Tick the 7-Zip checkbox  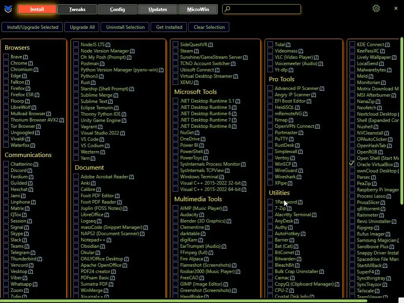click(270, 208)
